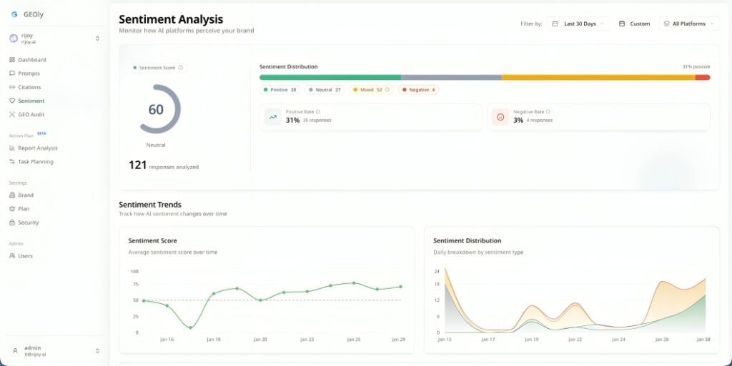
Task: Toggle the Neutral 27 legend chip
Action: pyautogui.click(x=325, y=90)
